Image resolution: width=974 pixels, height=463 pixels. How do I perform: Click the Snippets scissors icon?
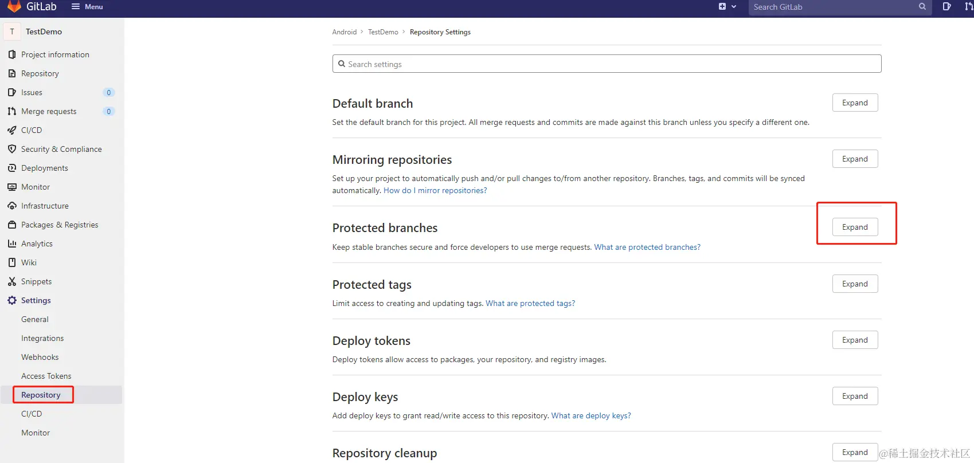pos(12,281)
